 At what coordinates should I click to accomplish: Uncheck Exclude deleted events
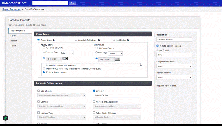(44, 72)
